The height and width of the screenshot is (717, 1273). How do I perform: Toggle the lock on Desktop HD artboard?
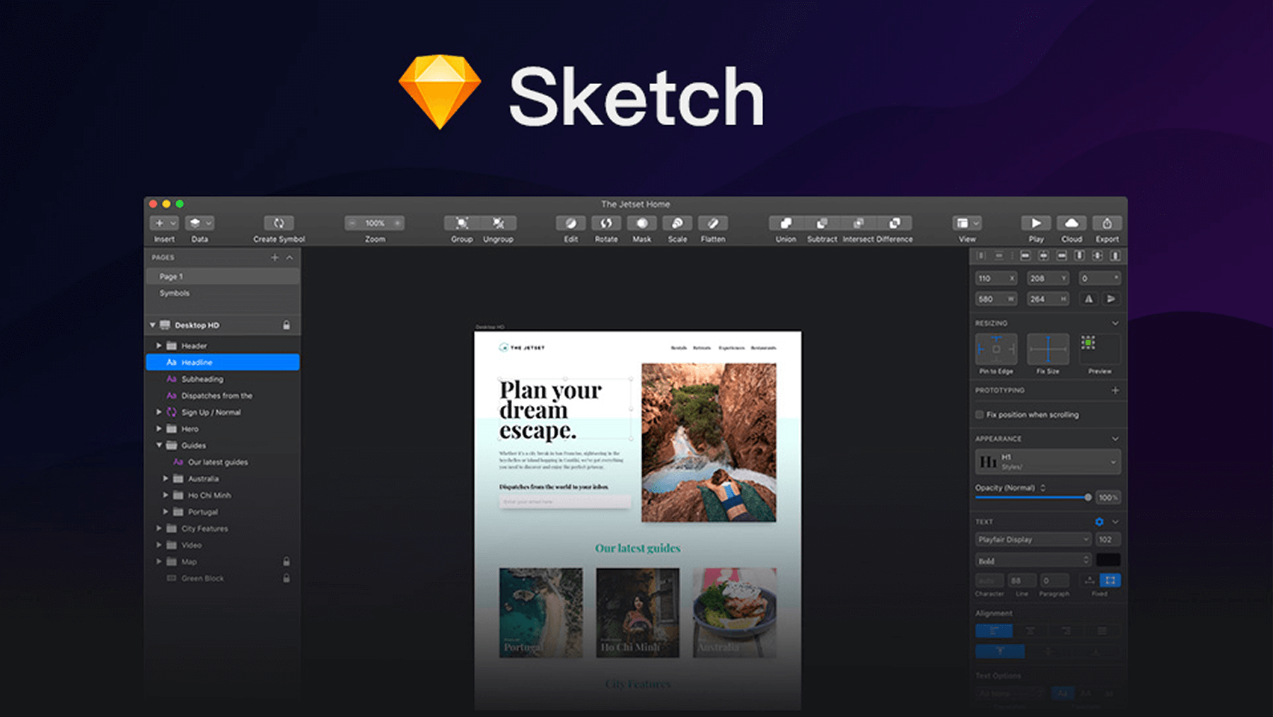click(286, 325)
